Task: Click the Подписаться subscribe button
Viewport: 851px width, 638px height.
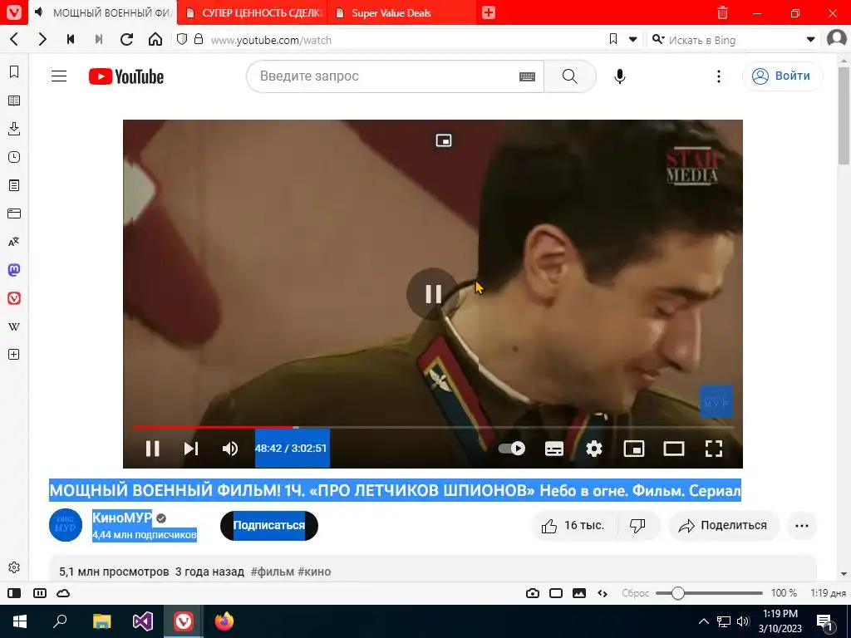Action: [269, 525]
